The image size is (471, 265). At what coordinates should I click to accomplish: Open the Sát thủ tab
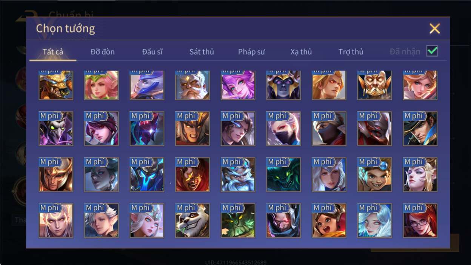click(x=202, y=52)
